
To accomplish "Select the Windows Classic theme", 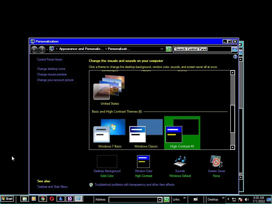I will pyautogui.click(x=146, y=133).
